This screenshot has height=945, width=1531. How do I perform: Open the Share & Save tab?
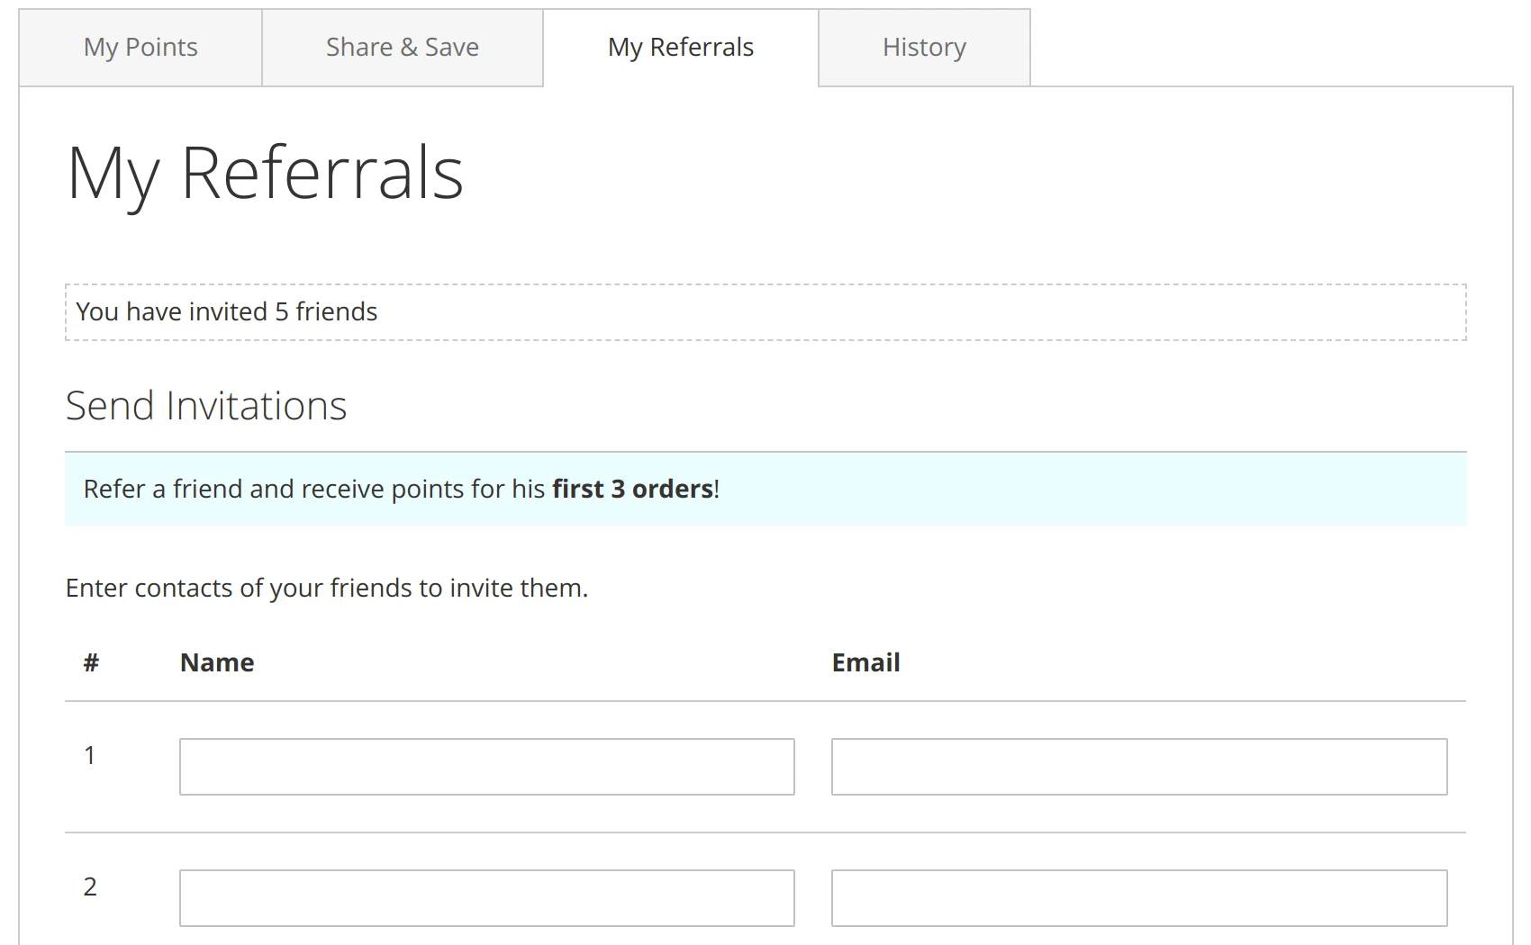[x=402, y=47]
